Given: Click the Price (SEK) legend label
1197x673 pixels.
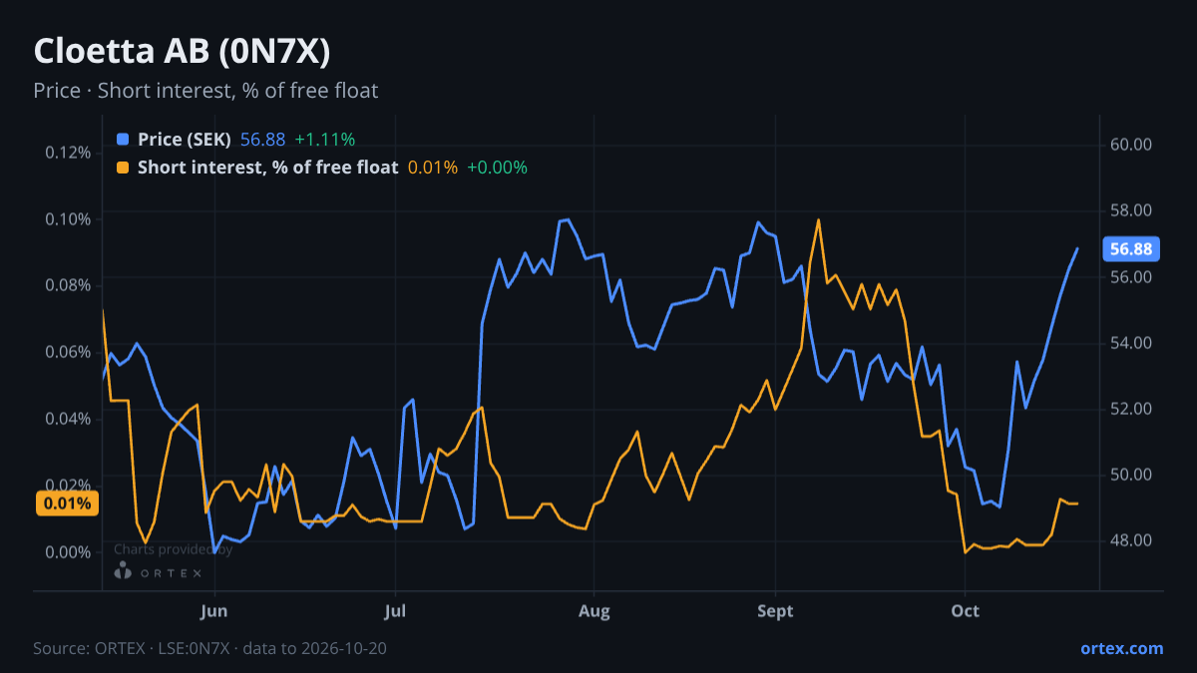Looking at the screenshot, I should (x=185, y=140).
